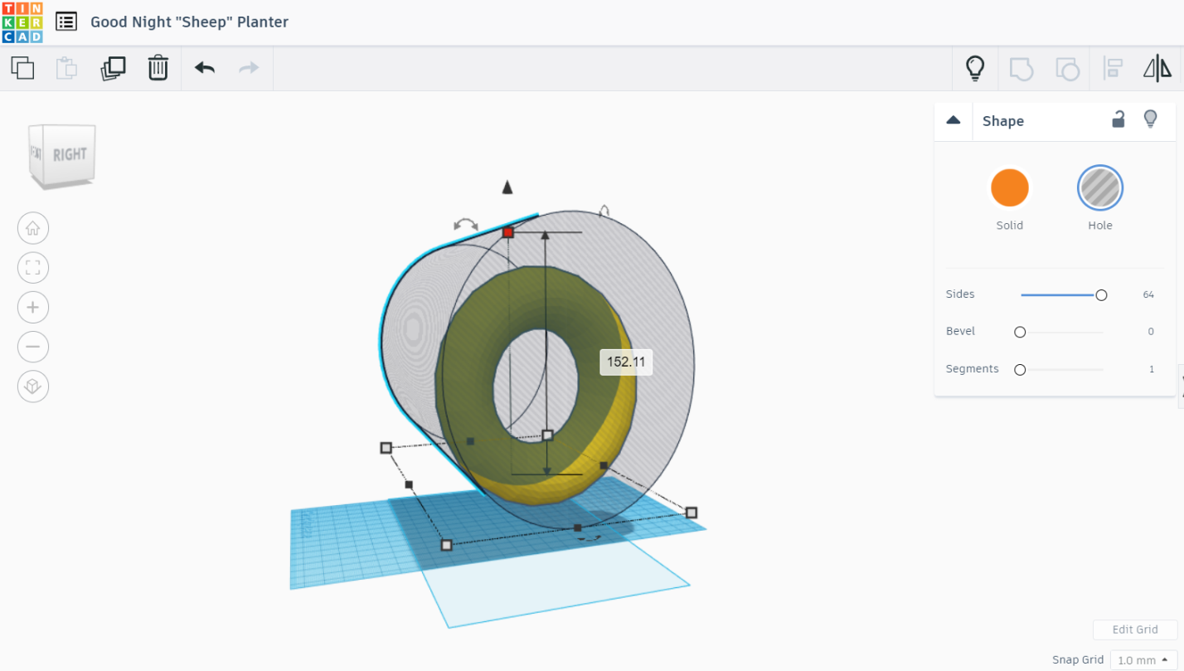The height and width of the screenshot is (671, 1184).
Task: Click the Copy toolbar icon
Action: pyautogui.click(x=22, y=68)
